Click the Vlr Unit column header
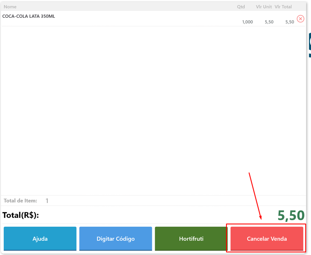The height and width of the screenshot is (255, 311). (264, 7)
